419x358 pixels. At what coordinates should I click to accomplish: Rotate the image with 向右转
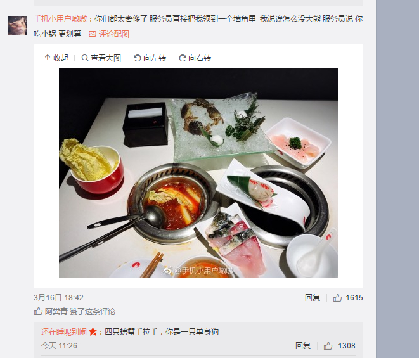200,58
